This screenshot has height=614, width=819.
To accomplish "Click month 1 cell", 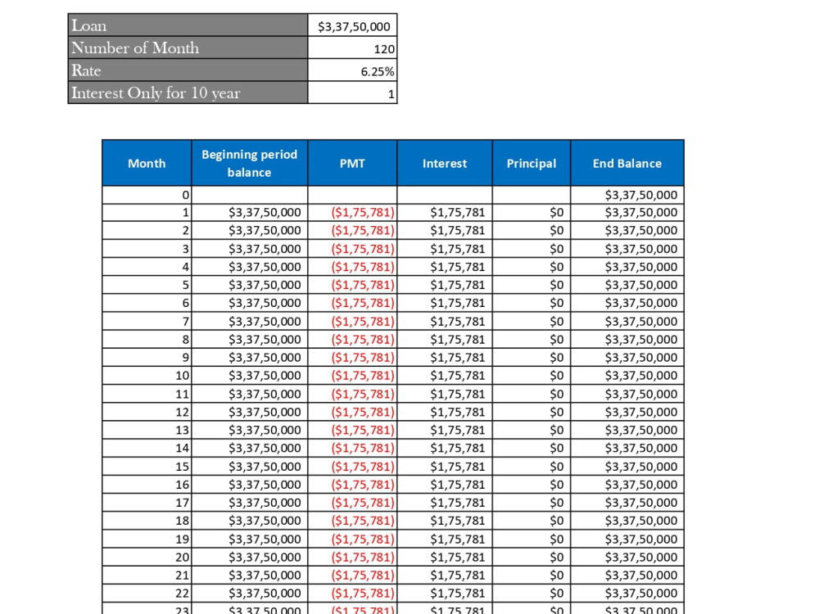I will 147,213.
